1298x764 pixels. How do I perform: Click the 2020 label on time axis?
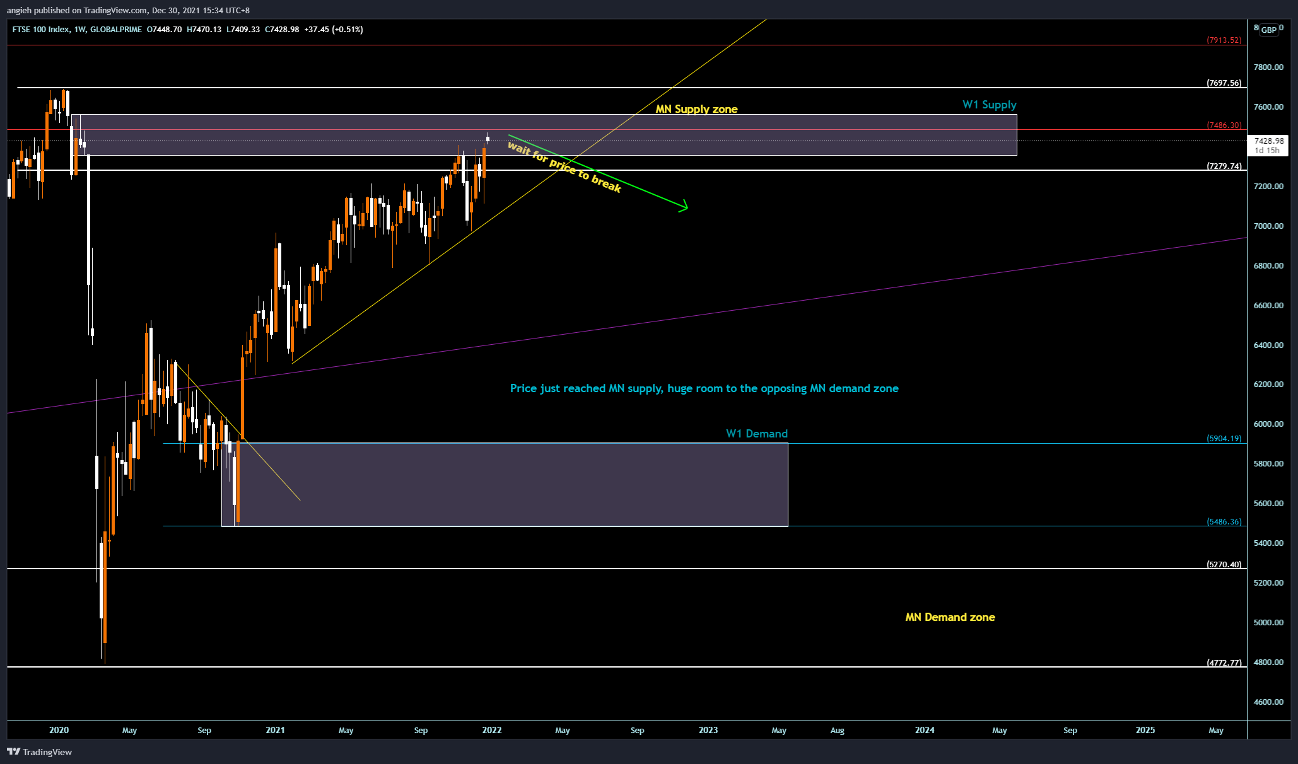click(x=59, y=731)
